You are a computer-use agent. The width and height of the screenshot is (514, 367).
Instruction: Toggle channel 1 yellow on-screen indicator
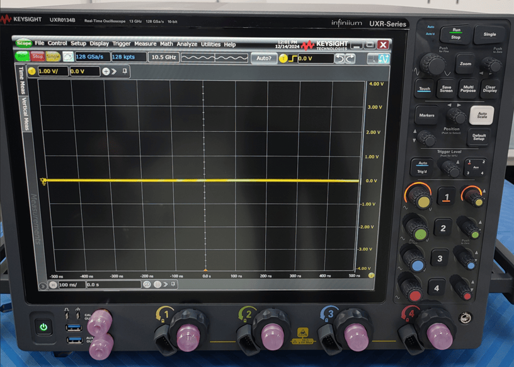[x=31, y=71]
